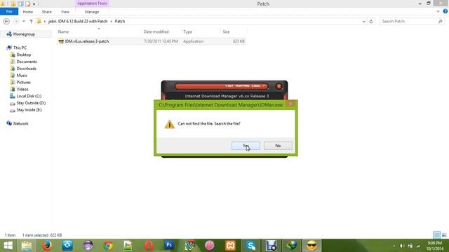The height and width of the screenshot is (252, 449).
Task: Open floppy disk app on taskbar
Action: click(271, 246)
